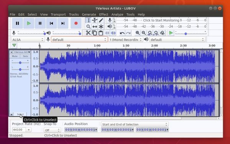Start recording with the red Record button
The height and width of the screenshot is (144, 230).
(76, 23)
